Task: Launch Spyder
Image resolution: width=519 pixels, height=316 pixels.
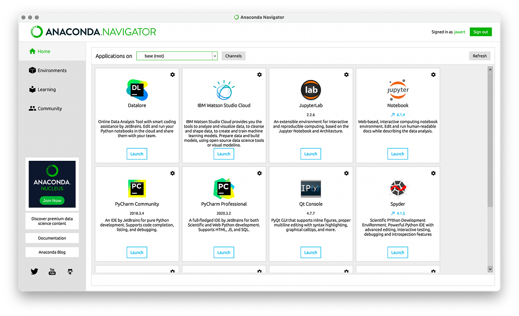Action: pyautogui.click(x=397, y=252)
